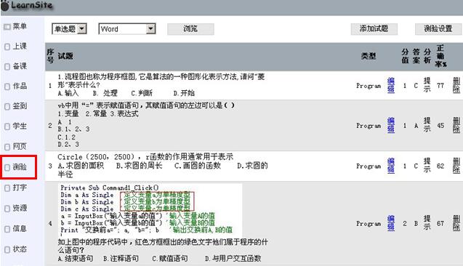Open 测验设置 settings button
This screenshot has width=463, height=266.
(438, 29)
